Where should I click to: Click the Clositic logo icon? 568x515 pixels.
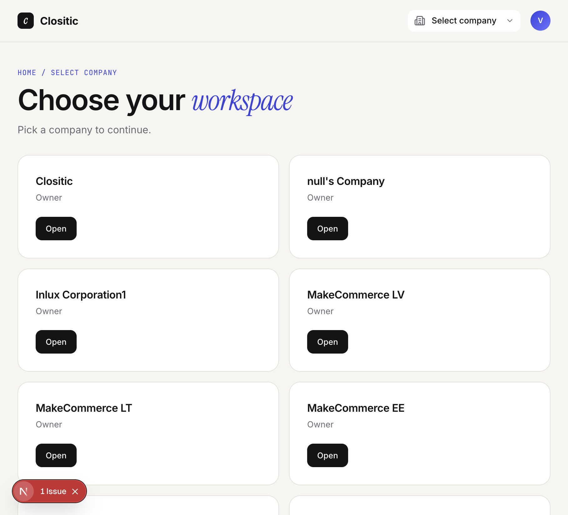click(x=26, y=21)
